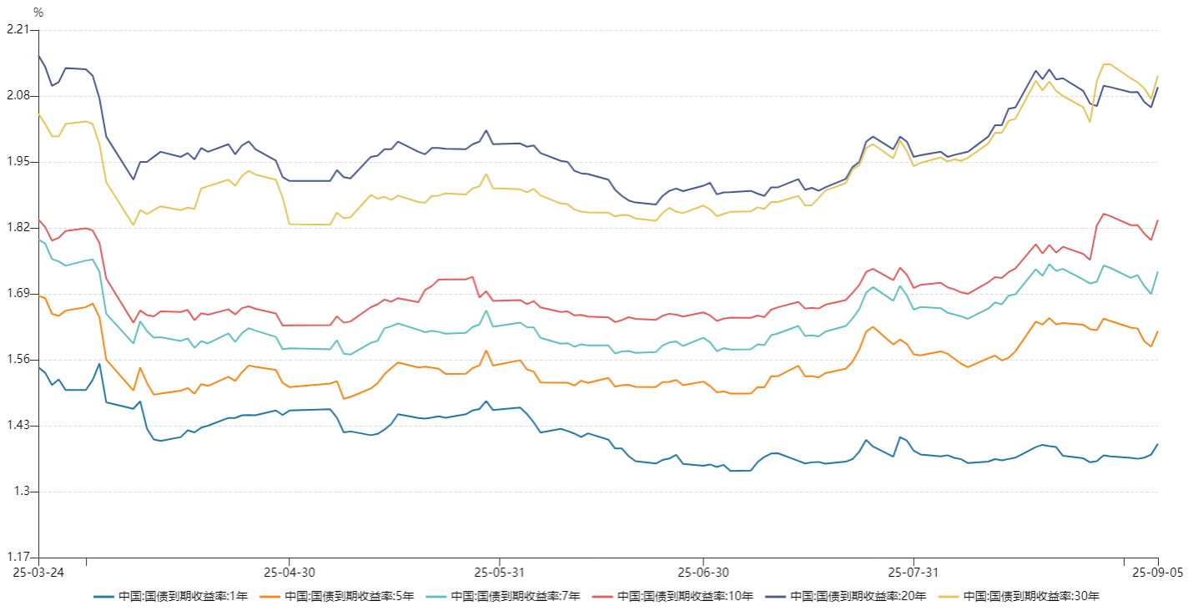The image size is (1188, 611).
Task: Click the red 10年 legend line marker
Action: click(603, 597)
